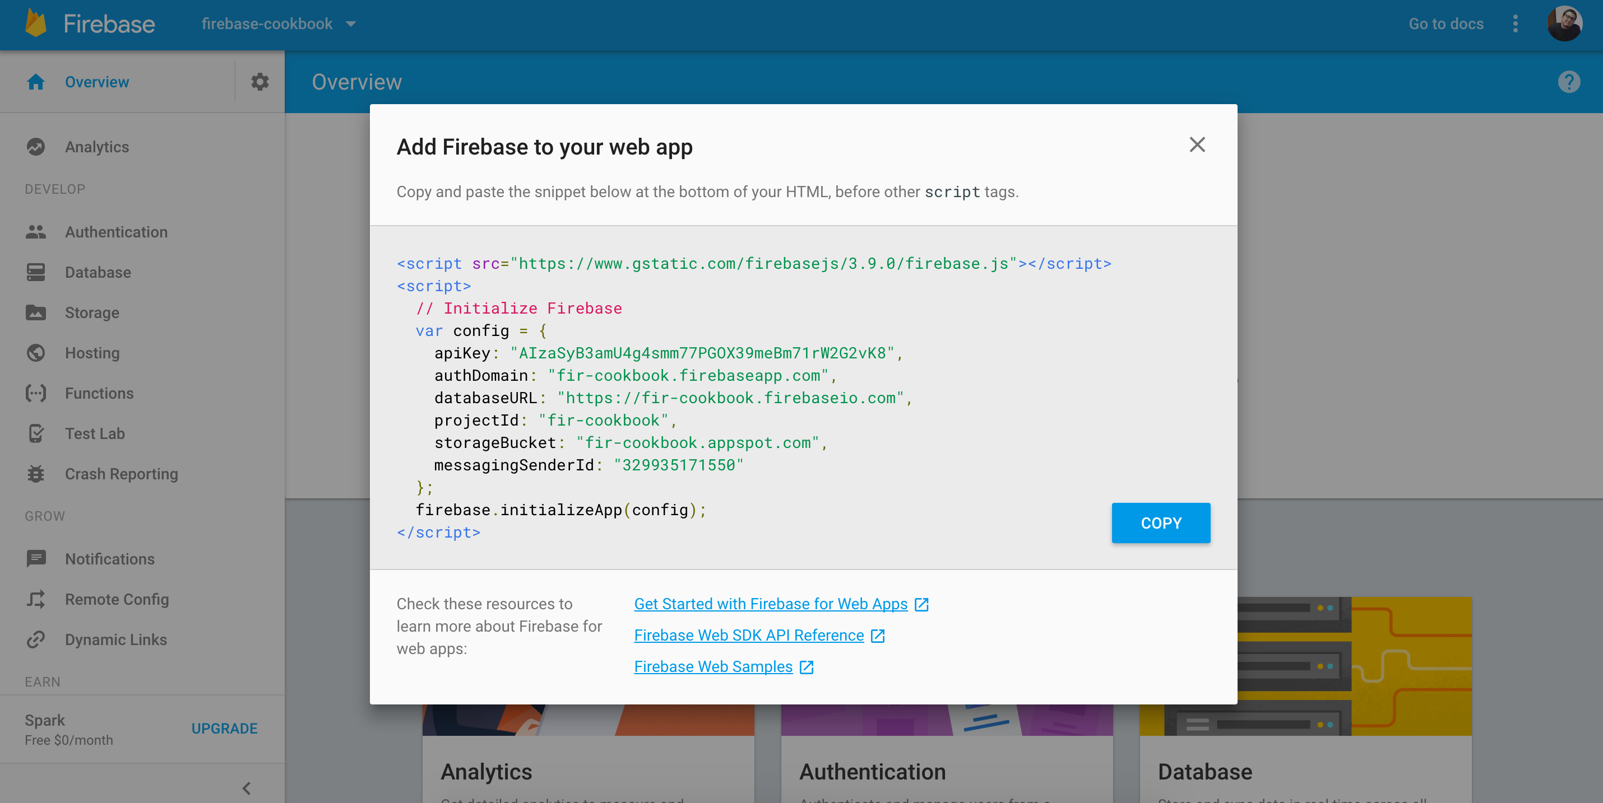Click the Analytics sidebar icon
Viewport: 1603px width, 803px height.
click(35, 147)
